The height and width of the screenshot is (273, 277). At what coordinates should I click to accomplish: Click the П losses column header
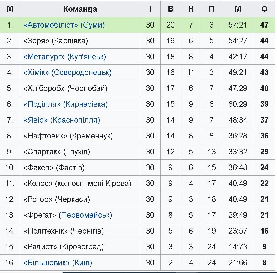[x=211, y=9]
